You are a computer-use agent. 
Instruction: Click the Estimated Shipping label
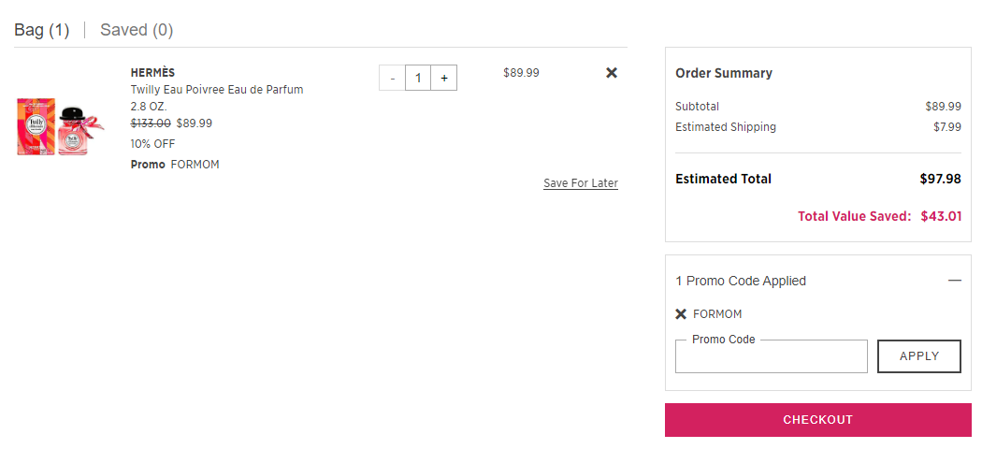click(x=726, y=127)
